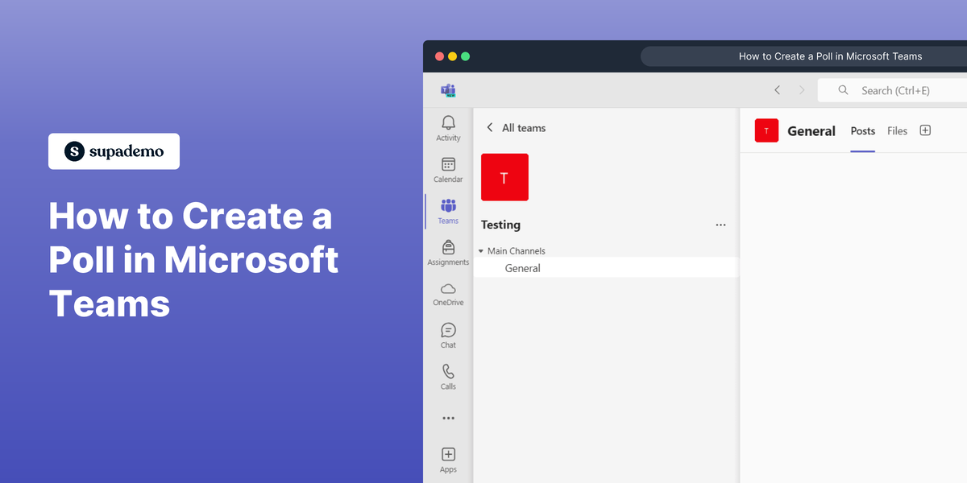Open the Assignments backpack icon

tap(448, 247)
